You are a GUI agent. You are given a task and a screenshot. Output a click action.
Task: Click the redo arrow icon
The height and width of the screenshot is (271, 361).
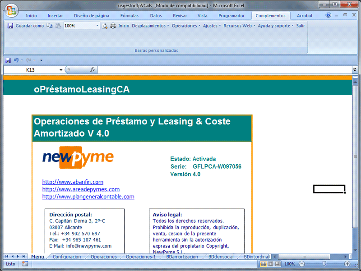point(28,60)
